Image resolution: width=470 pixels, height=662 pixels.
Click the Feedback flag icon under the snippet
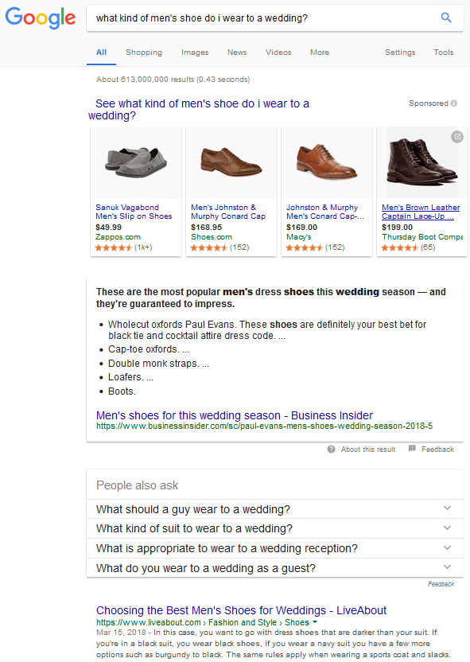click(x=412, y=449)
